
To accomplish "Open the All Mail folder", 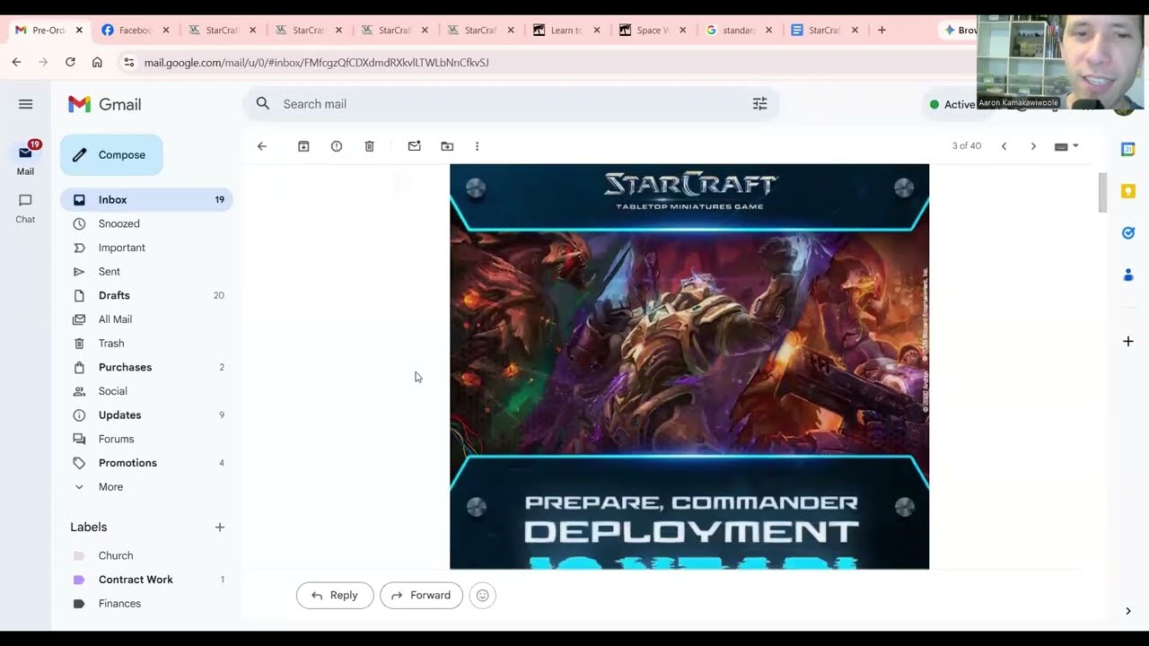I will 146,319.
